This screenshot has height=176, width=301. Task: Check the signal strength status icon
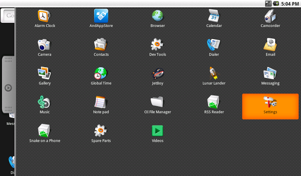point(268,3)
